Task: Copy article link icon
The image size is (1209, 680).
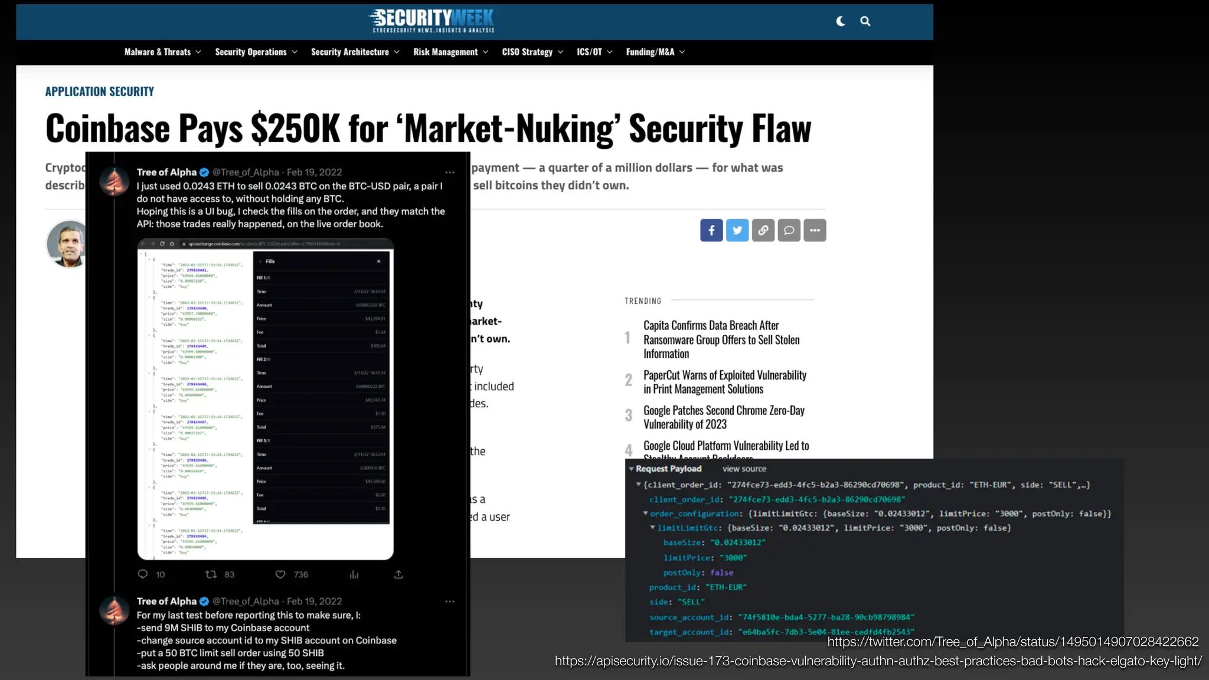Action: 763,230
